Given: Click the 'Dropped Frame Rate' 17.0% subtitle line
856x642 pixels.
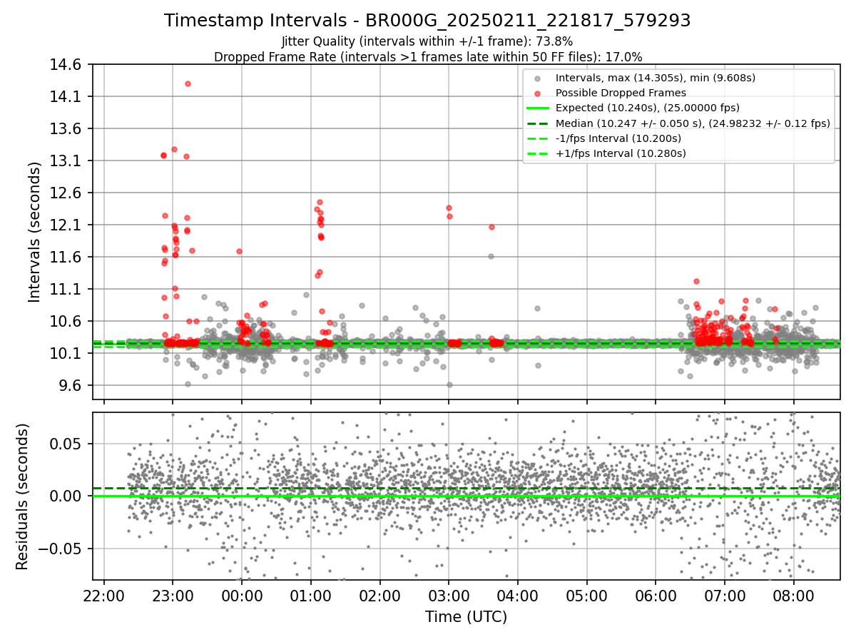Looking at the screenshot, I should [428, 57].
